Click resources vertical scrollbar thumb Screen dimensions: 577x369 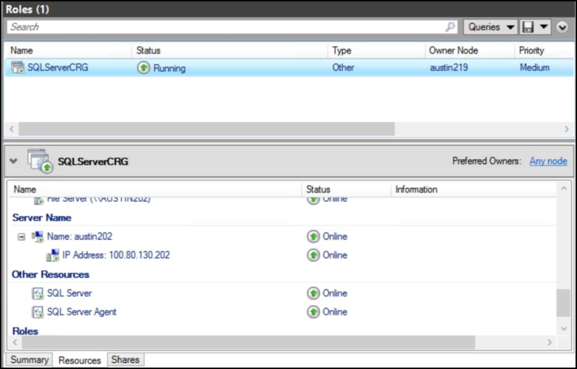click(x=564, y=303)
